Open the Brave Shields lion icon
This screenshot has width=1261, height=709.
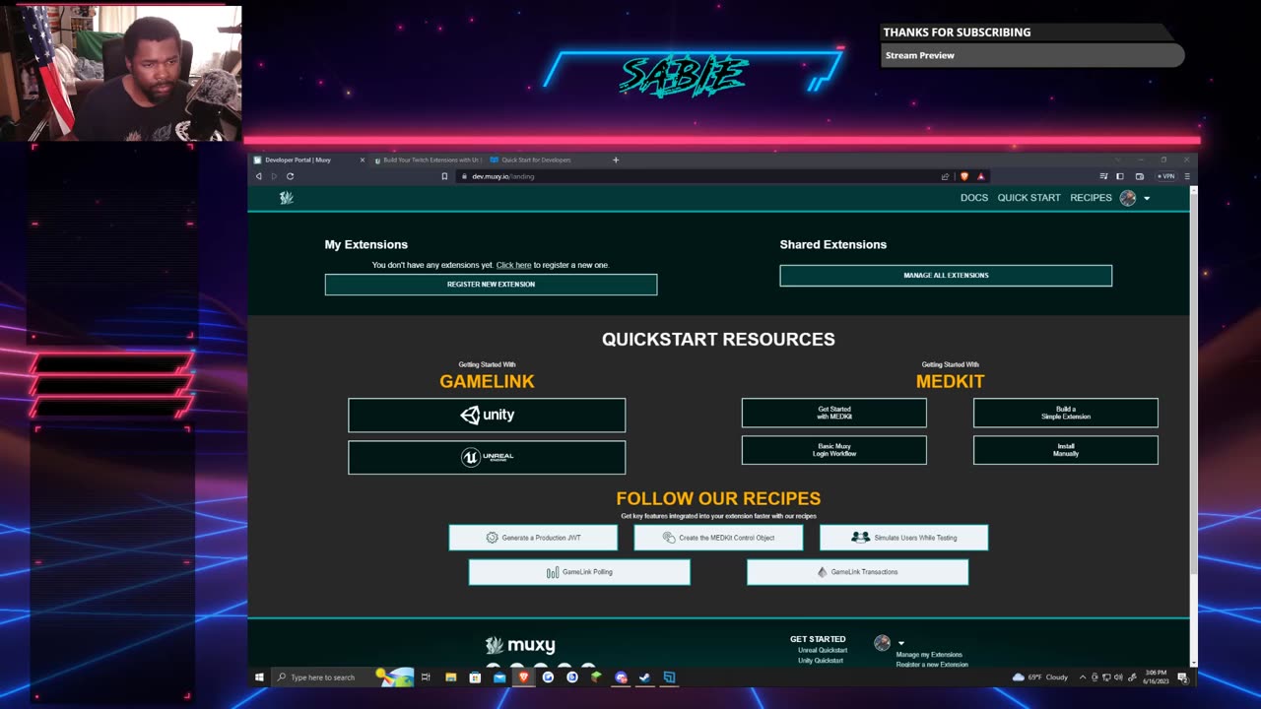coord(963,176)
